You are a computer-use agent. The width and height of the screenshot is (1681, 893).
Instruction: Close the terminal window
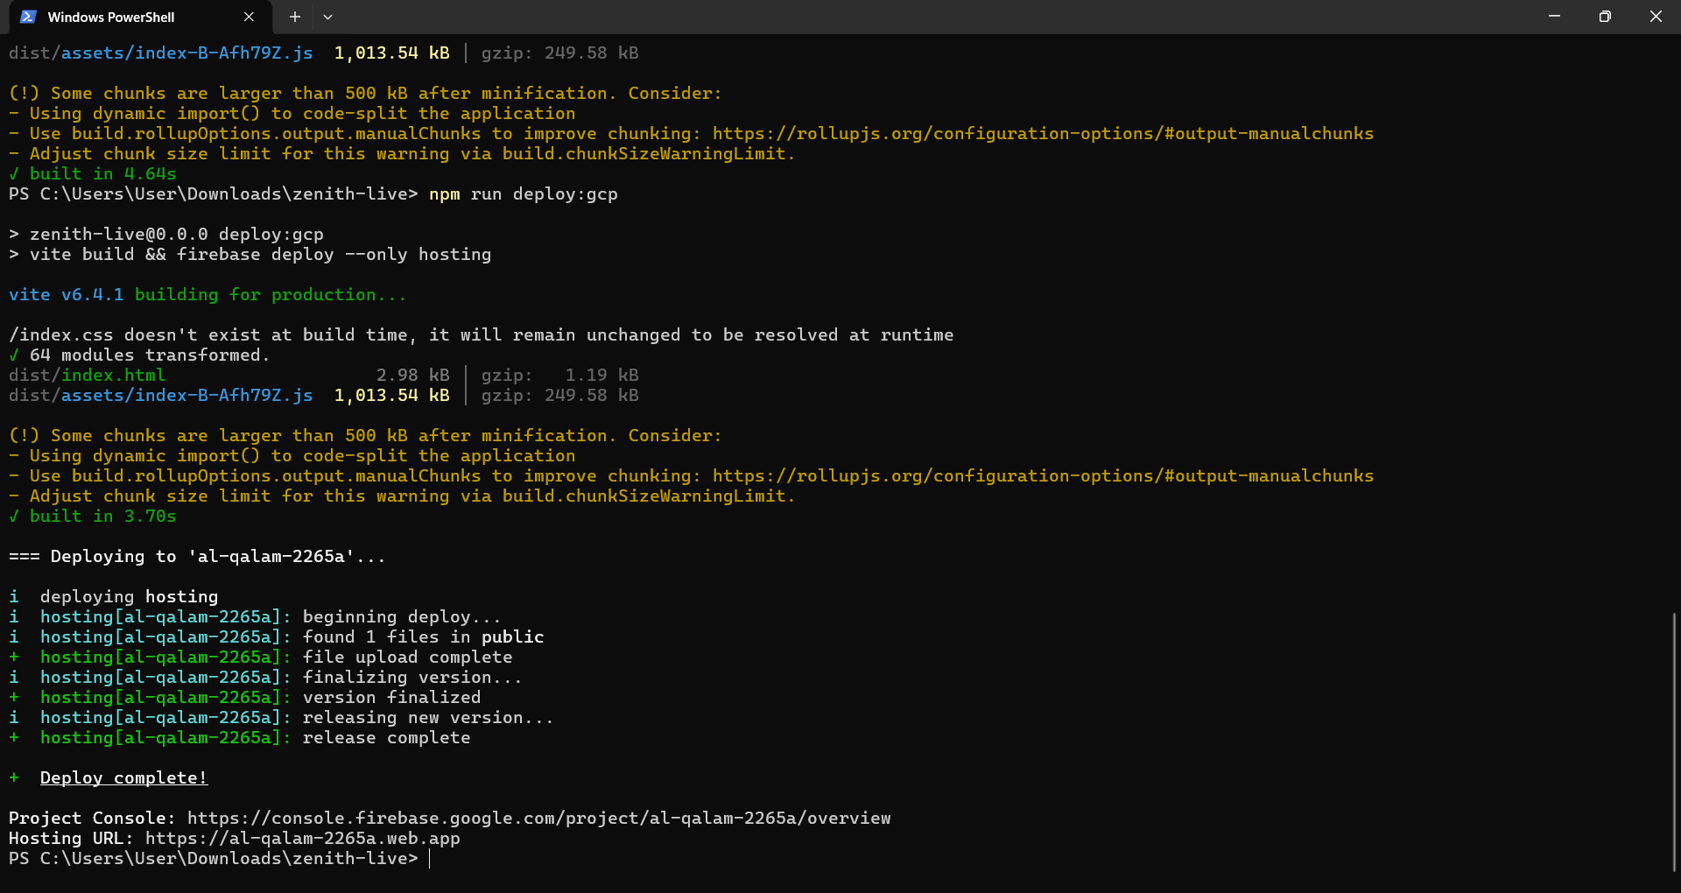tap(1656, 17)
